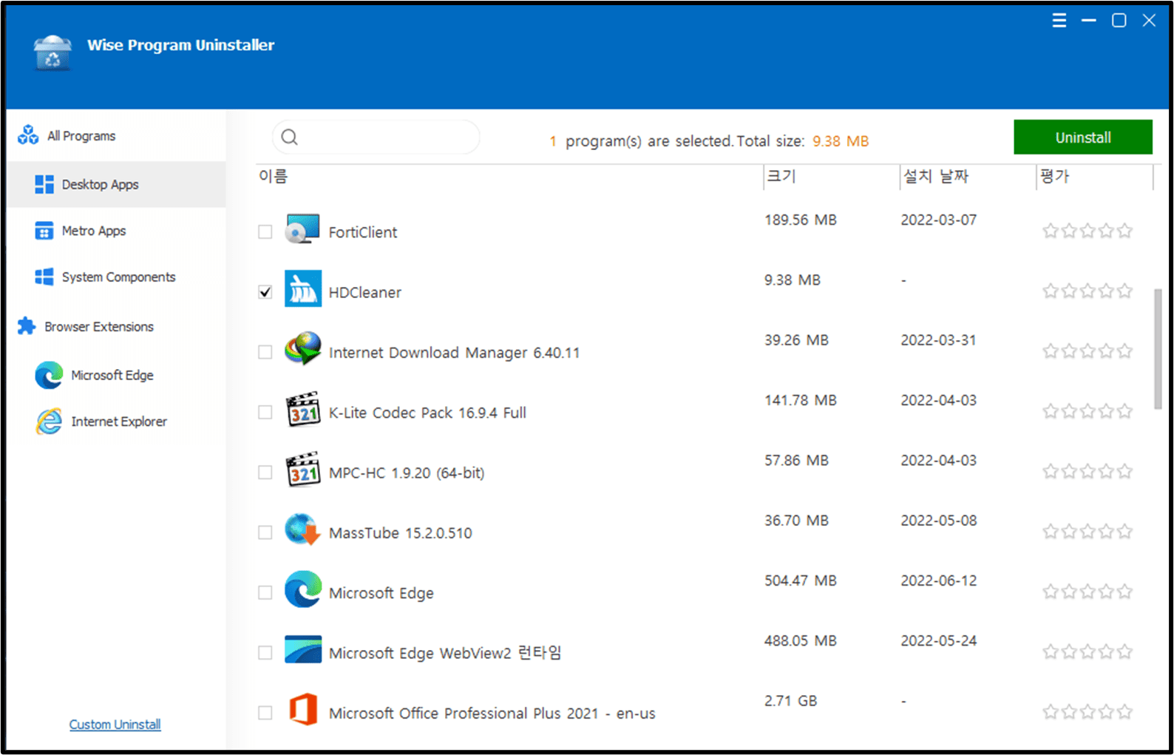Click the 2.71 GB size value

click(790, 701)
